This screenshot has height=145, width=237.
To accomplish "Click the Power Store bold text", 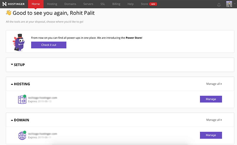I will pos(134,38).
